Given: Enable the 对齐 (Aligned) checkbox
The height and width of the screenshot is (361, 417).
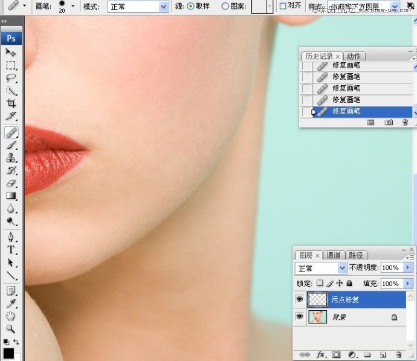Looking at the screenshot, I should tap(283, 6).
